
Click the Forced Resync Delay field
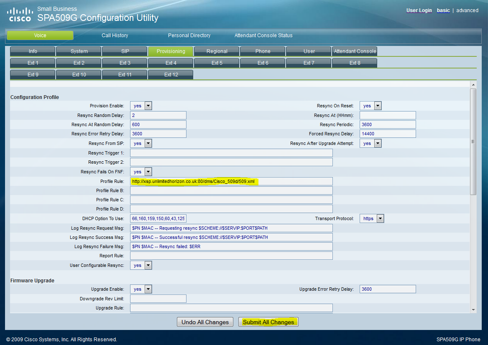click(388, 134)
